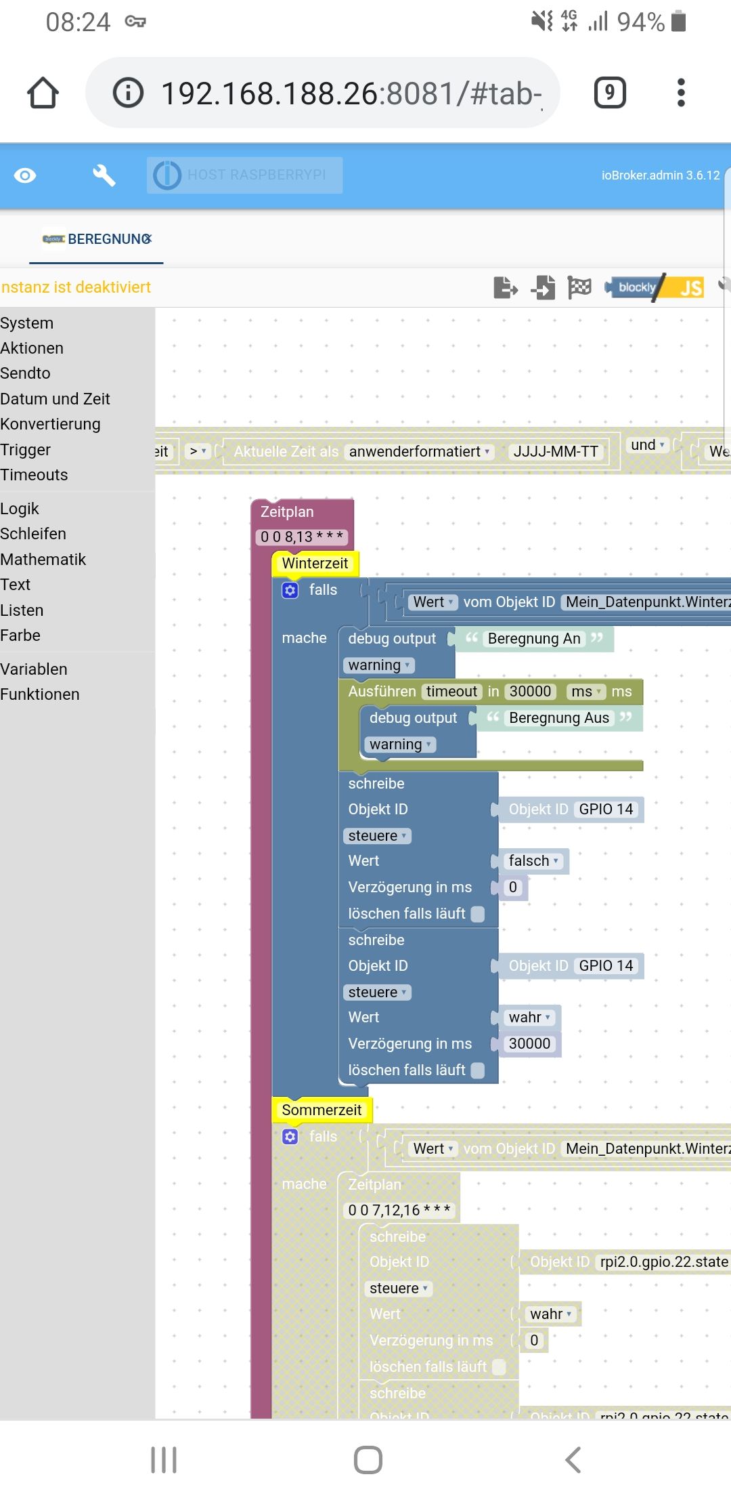Screen dimensions: 731x1504
Task: Open the Sendto block category
Action: [26, 373]
